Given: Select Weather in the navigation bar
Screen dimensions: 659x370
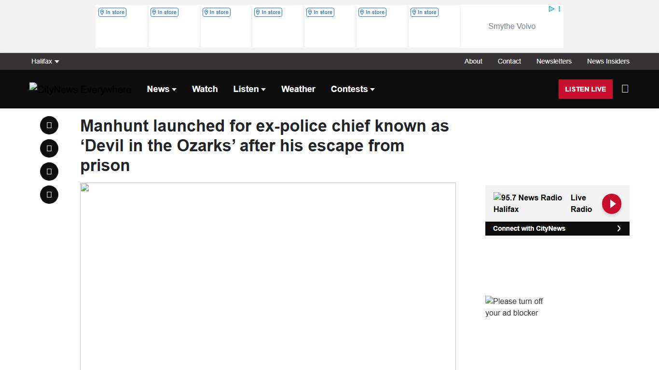Looking at the screenshot, I should pyautogui.click(x=298, y=89).
